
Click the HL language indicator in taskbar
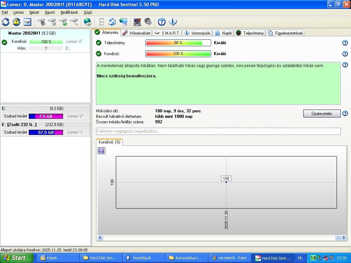pyautogui.click(x=300, y=258)
